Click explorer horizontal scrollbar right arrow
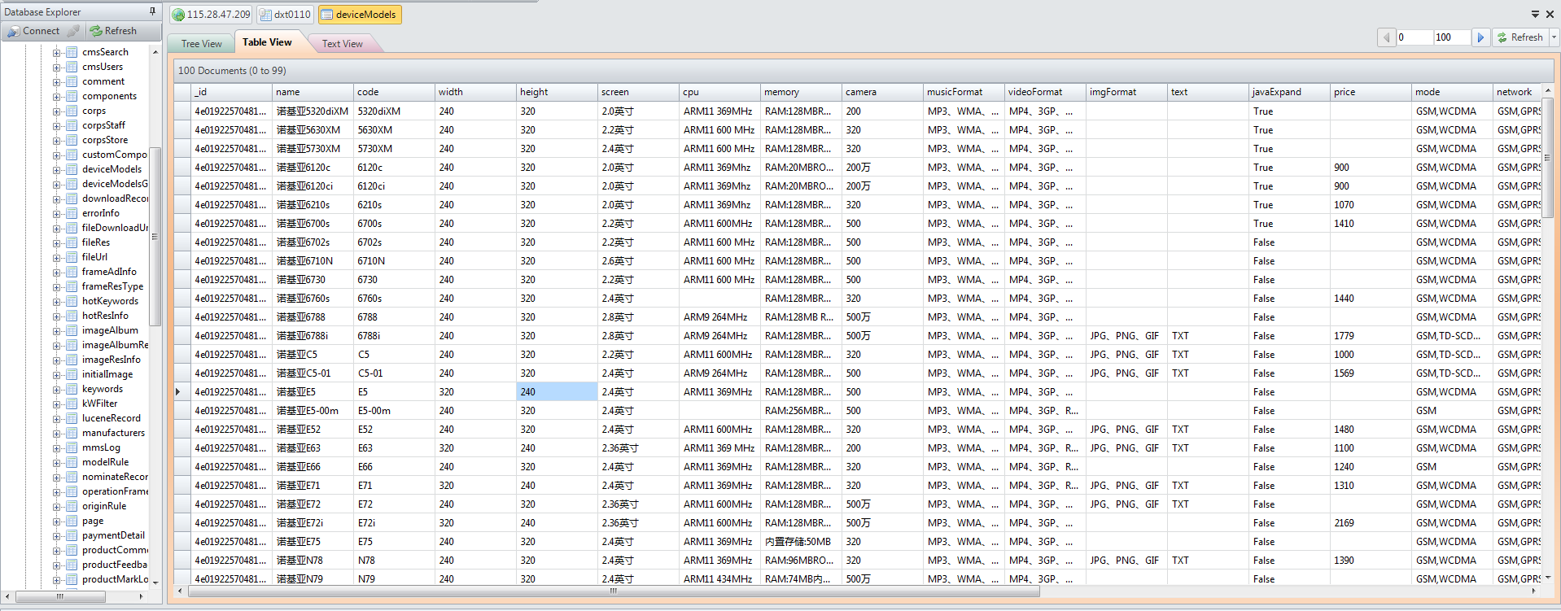 [x=142, y=596]
